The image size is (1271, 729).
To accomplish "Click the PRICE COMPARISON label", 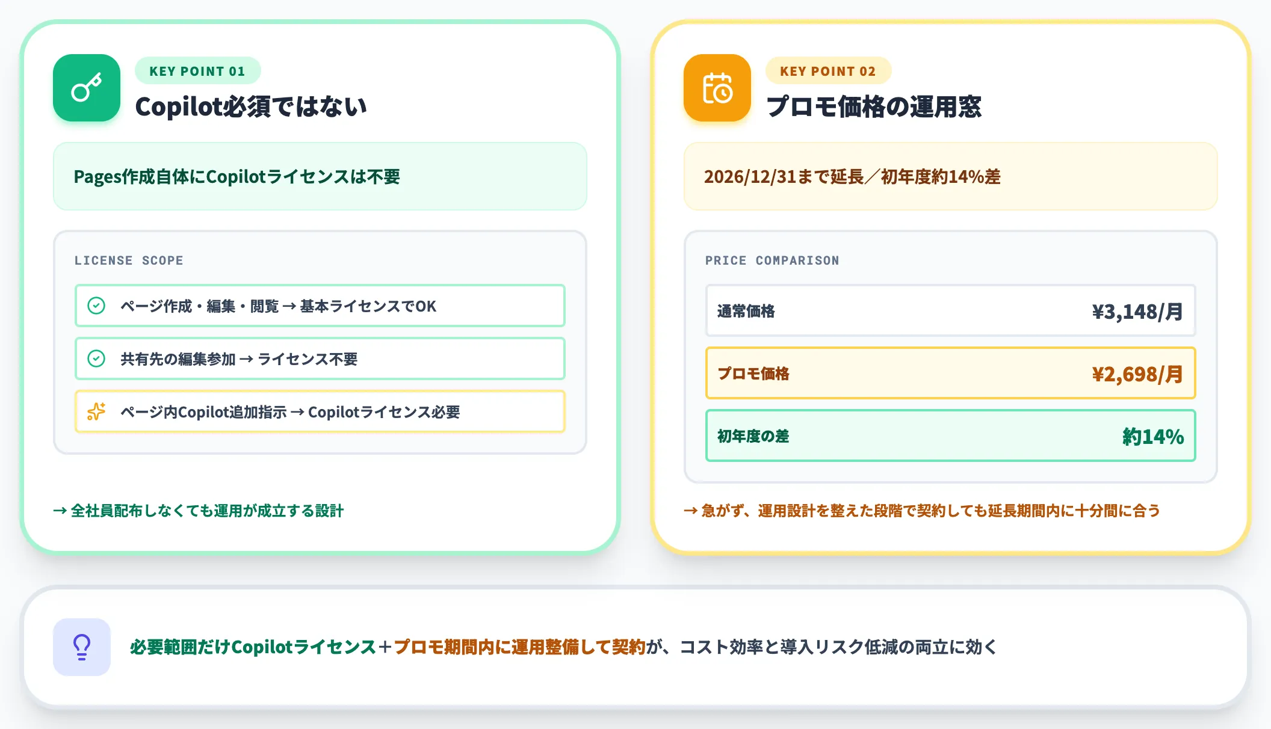I will click(772, 260).
